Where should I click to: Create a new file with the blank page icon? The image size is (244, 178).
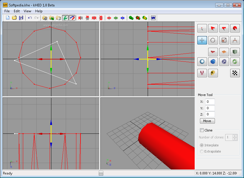[x=8, y=18]
